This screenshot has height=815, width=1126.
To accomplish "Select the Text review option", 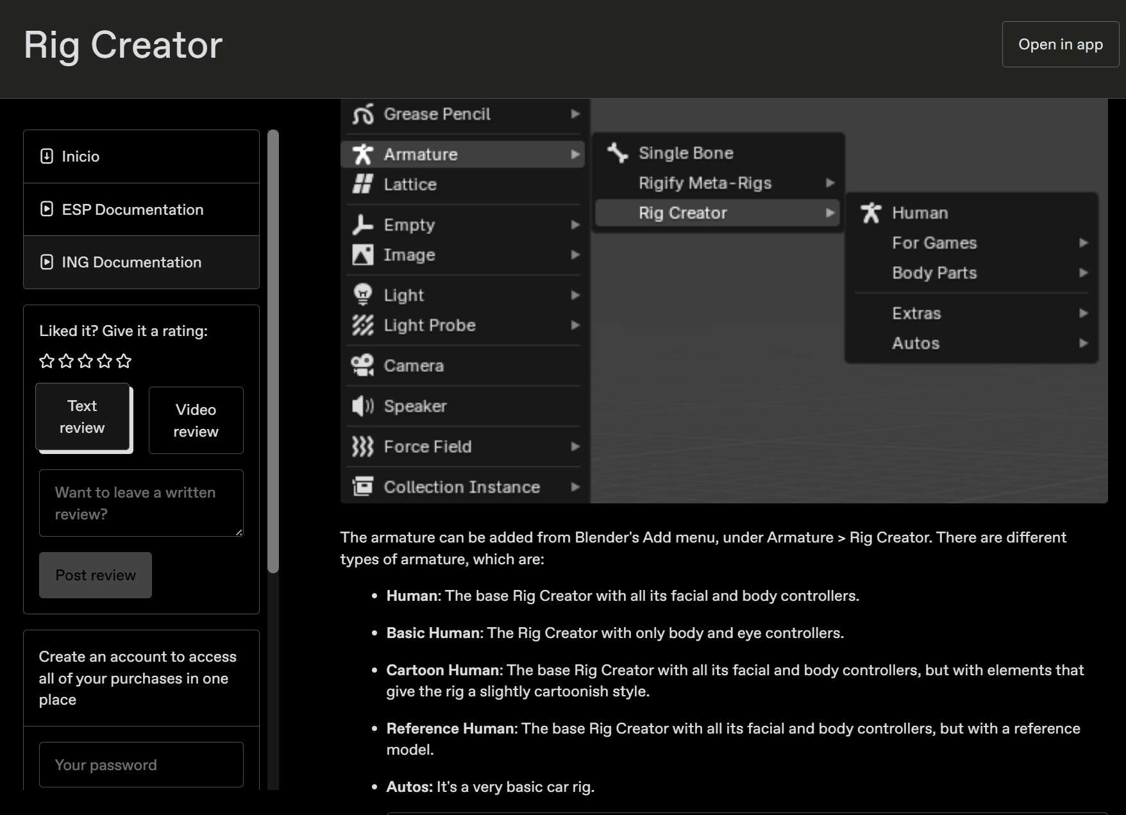I will (x=83, y=417).
